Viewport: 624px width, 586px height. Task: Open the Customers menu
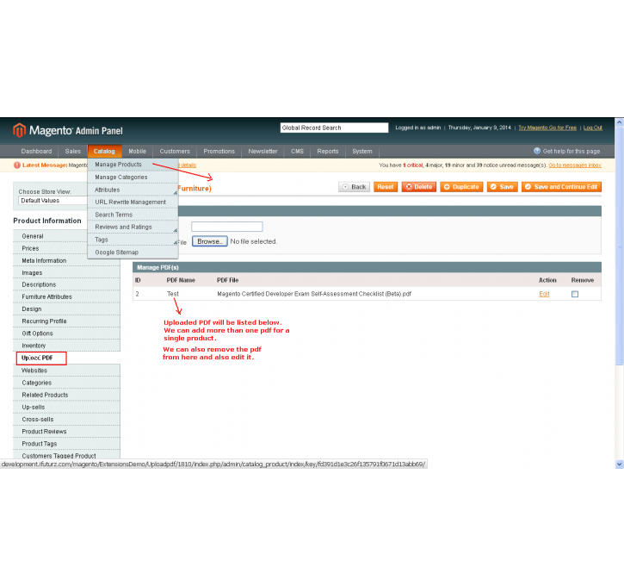point(175,152)
